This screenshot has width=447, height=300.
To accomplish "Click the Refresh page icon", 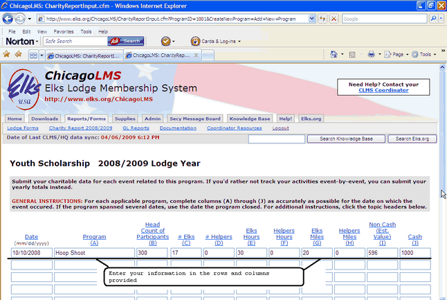I will tap(322, 19).
